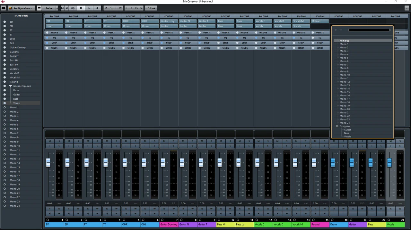Open the Racks selector
411x230 pixels.
point(48,8)
